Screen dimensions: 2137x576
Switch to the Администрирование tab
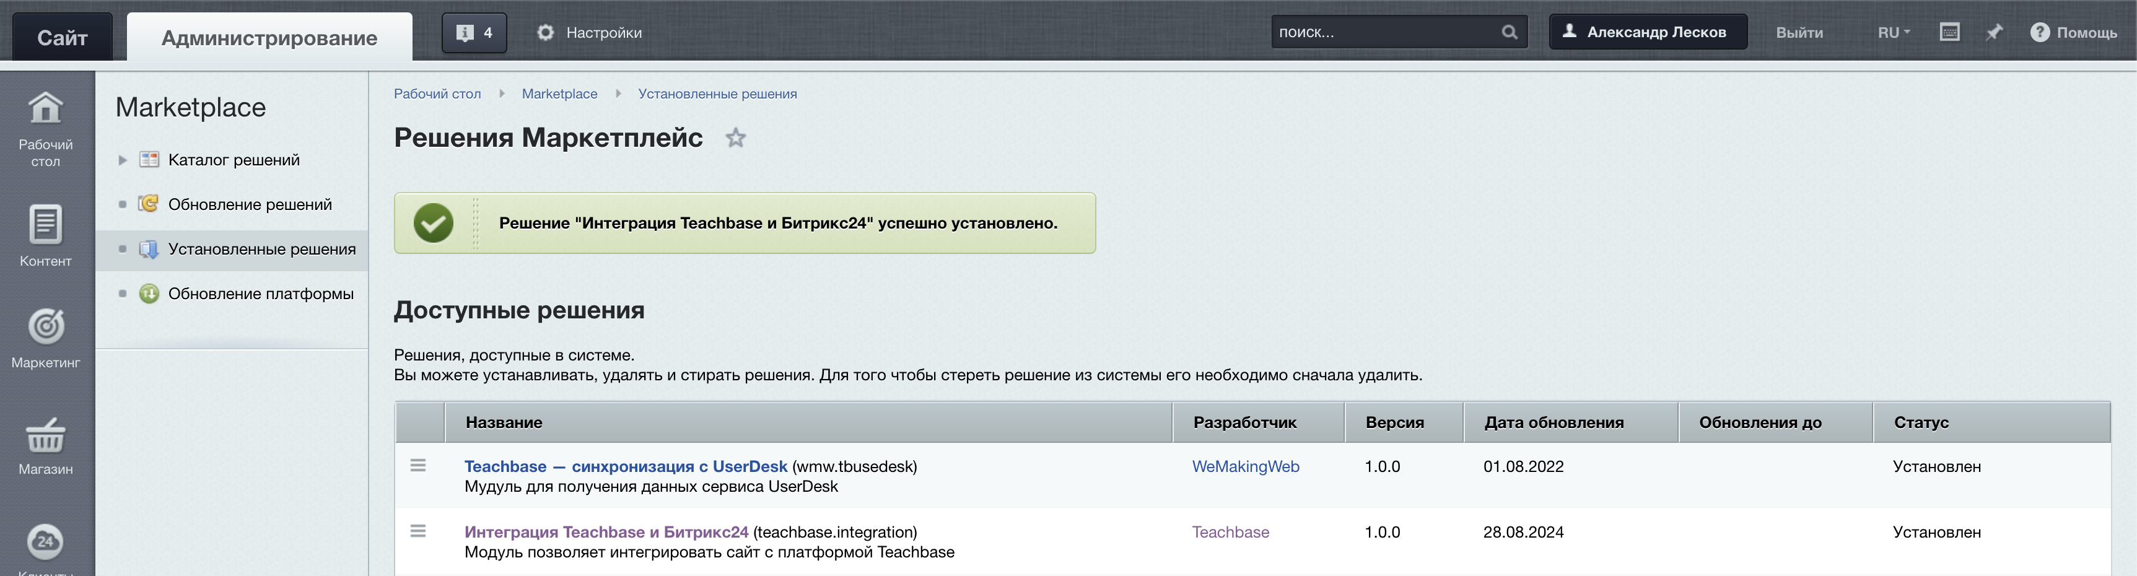[269, 37]
